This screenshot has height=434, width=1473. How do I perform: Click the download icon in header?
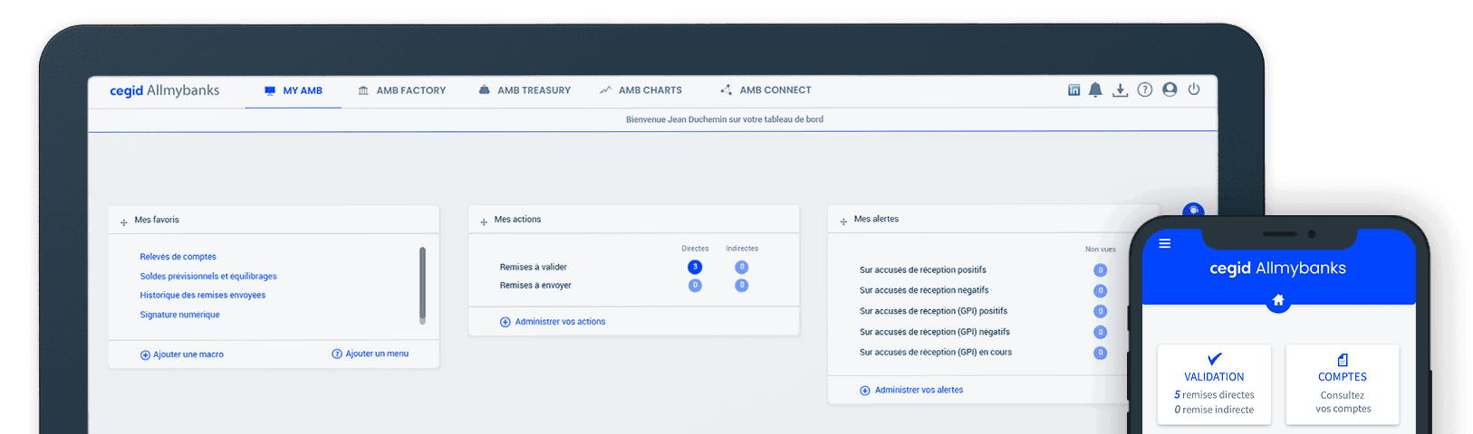tap(1121, 90)
